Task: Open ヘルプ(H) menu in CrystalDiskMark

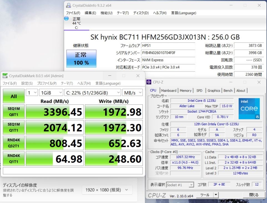Action: [x=84, y=83]
